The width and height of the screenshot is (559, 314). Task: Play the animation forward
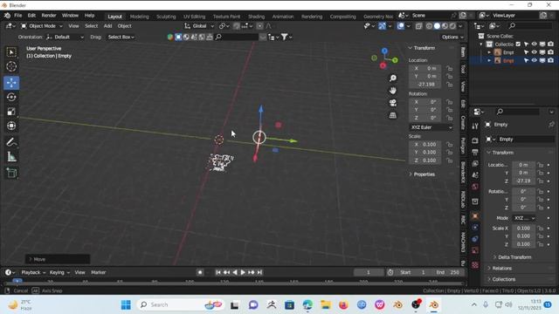[x=243, y=272]
